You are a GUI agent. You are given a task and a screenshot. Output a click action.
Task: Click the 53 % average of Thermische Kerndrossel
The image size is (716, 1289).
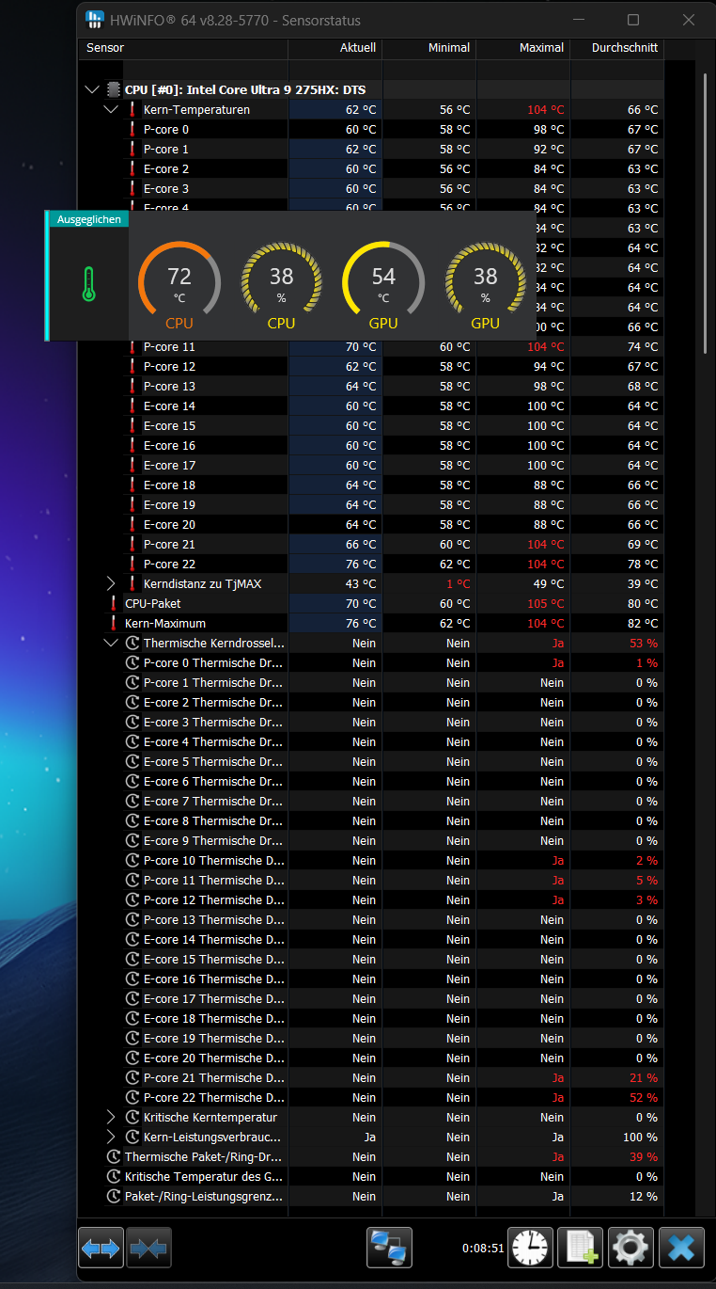coord(644,644)
